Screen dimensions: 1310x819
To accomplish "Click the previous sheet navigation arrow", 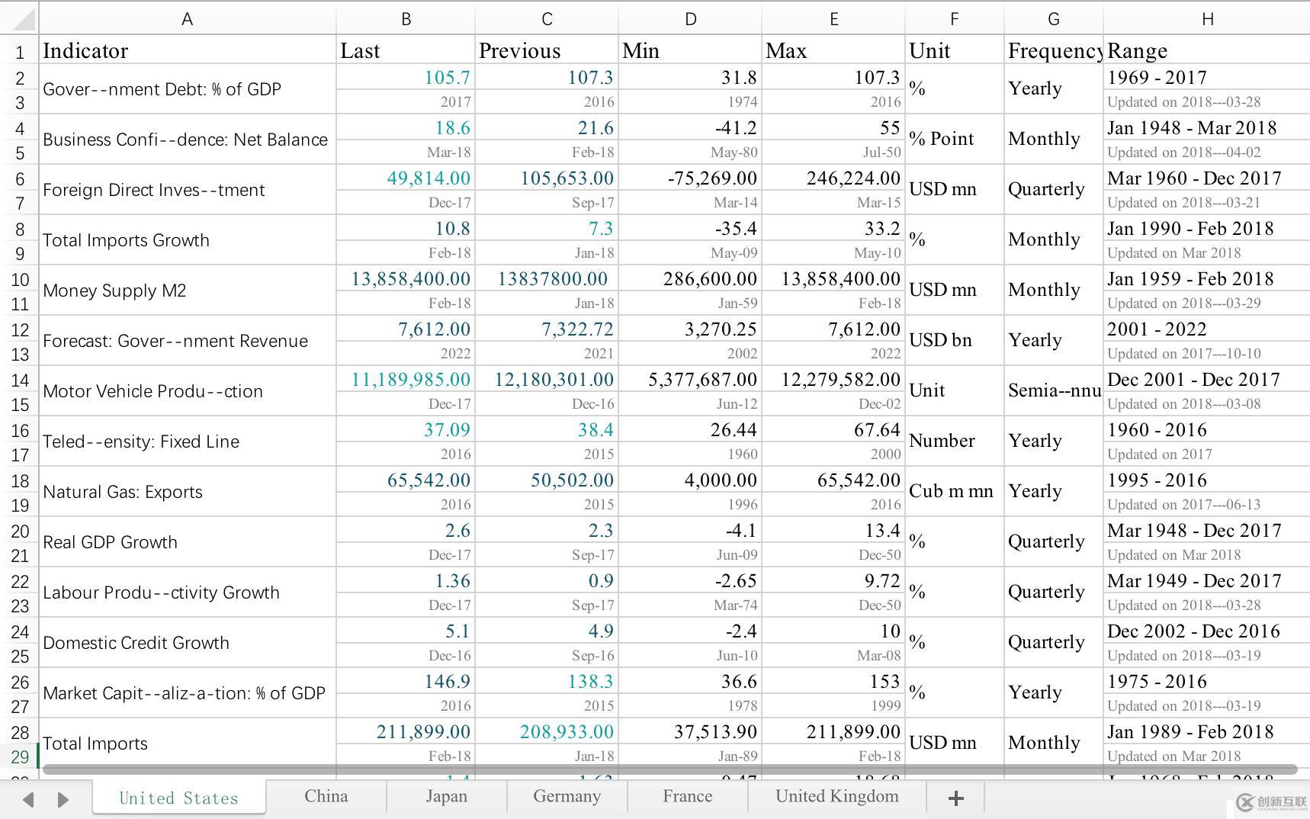I will [x=28, y=799].
